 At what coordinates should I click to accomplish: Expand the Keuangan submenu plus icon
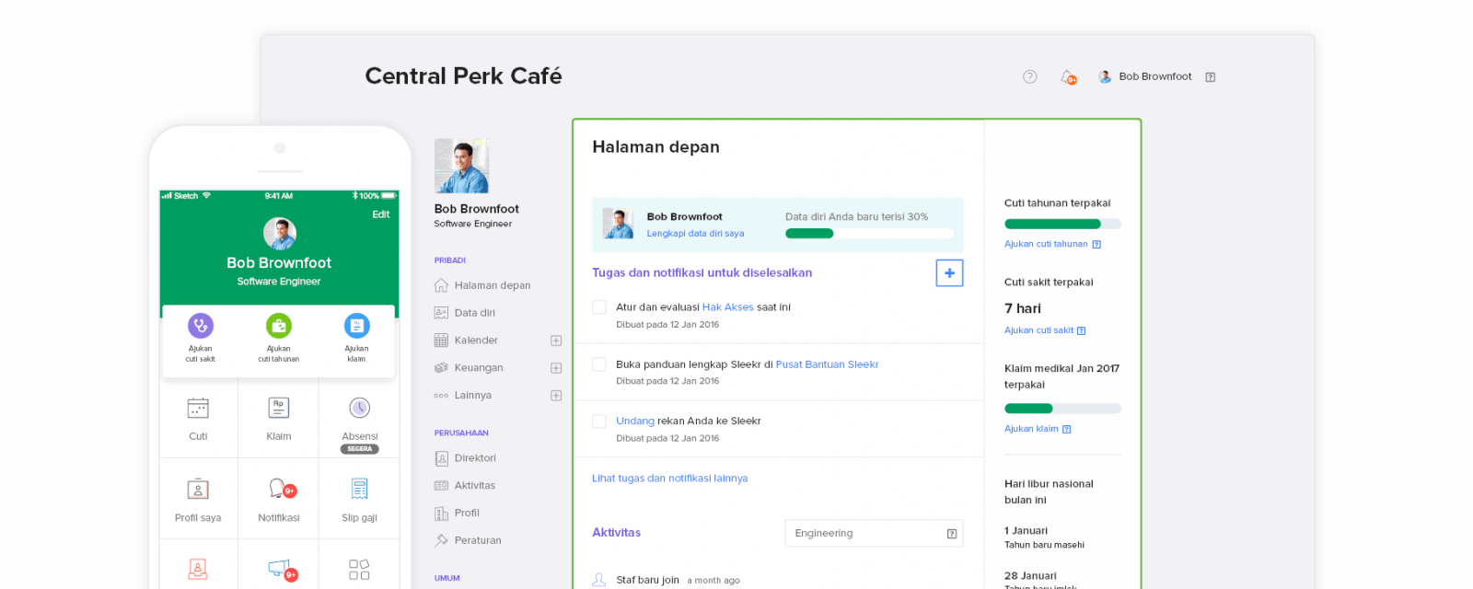click(556, 368)
